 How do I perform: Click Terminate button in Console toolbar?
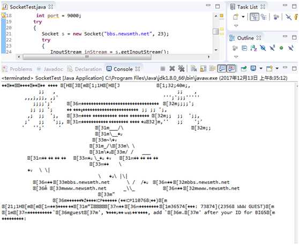163,69
